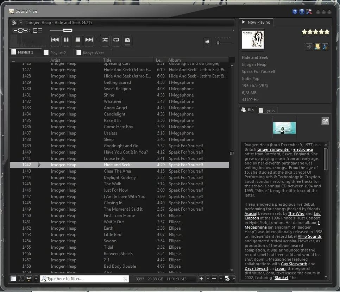Pause Hide and Seek

tap(65, 40)
